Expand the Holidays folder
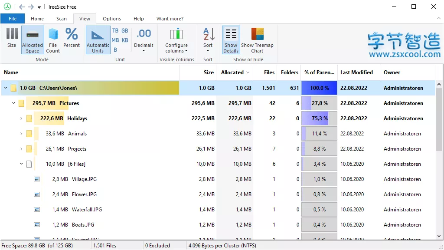The width and height of the screenshot is (444, 250). point(21,118)
